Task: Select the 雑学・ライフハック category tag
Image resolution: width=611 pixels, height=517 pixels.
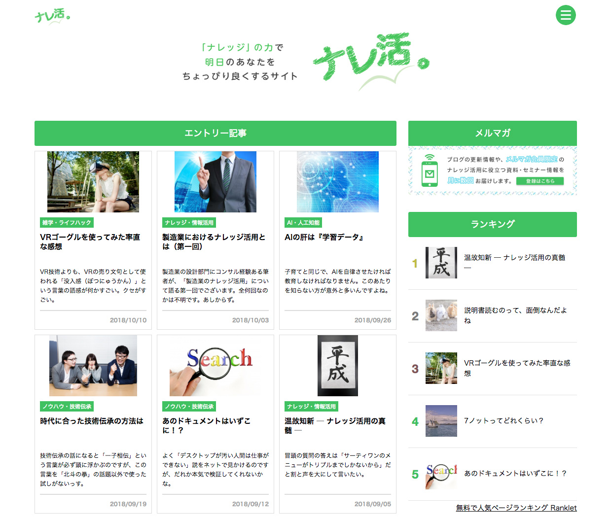Action: [x=67, y=223]
